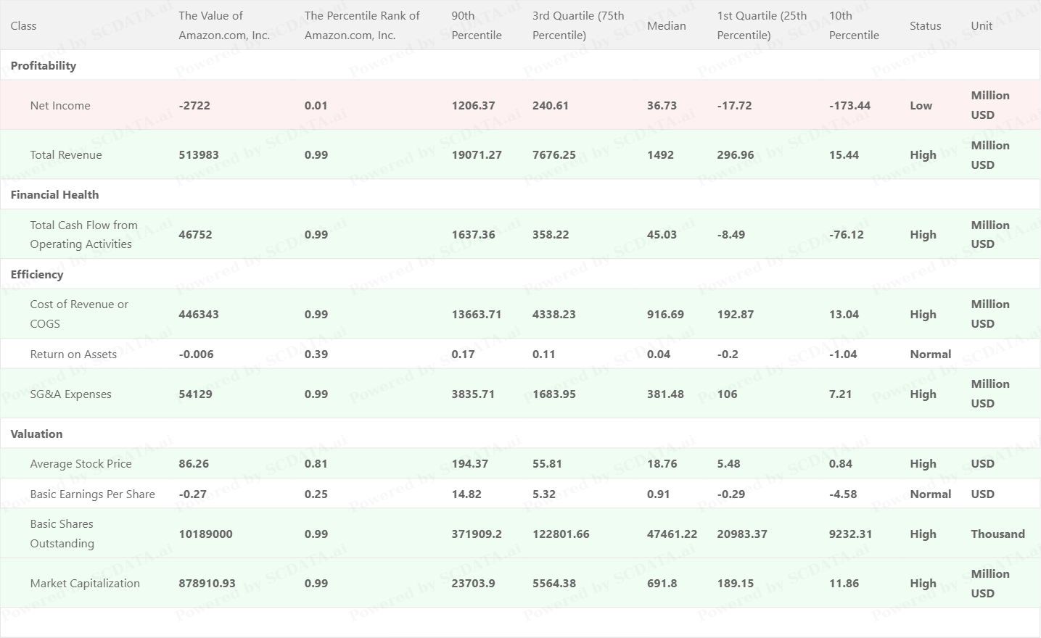The width and height of the screenshot is (1041, 638).
Task: Click the Unit column header
Action: pos(982,25)
